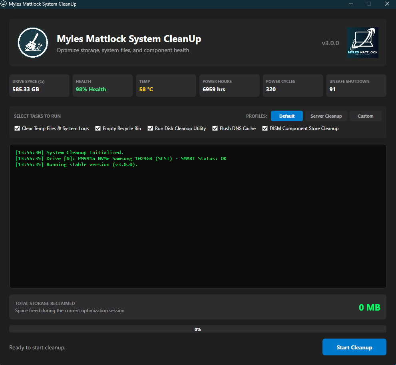Minimize the CleanUp window
396x365 pixels.
351,4
